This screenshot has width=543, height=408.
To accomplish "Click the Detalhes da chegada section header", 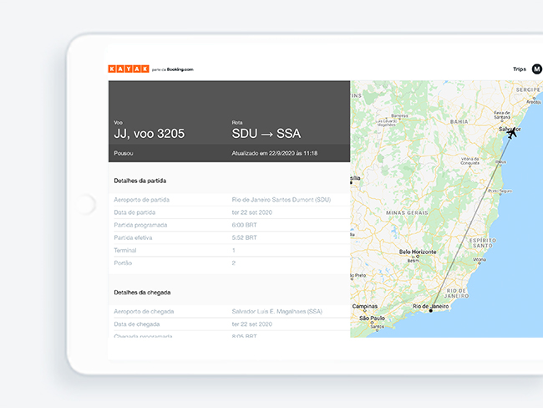I will (x=143, y=293).
